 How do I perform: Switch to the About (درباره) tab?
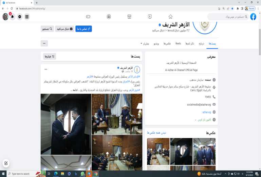click(x=201, y=44)
